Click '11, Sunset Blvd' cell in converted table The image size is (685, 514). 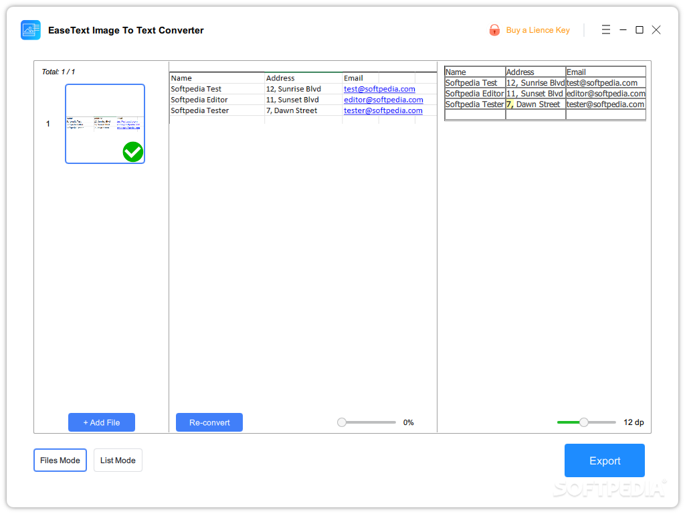click(x=536, y=94)
